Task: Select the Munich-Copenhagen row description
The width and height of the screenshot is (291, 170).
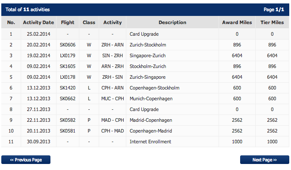Action: pos(151,99)
